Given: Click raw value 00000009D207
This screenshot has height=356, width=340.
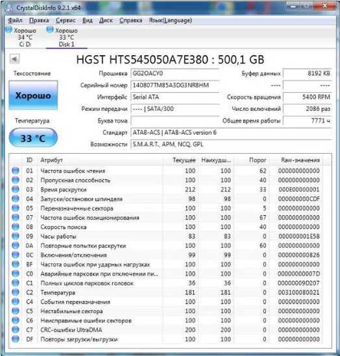Looking at the screenshot, I should pos(299,283).
